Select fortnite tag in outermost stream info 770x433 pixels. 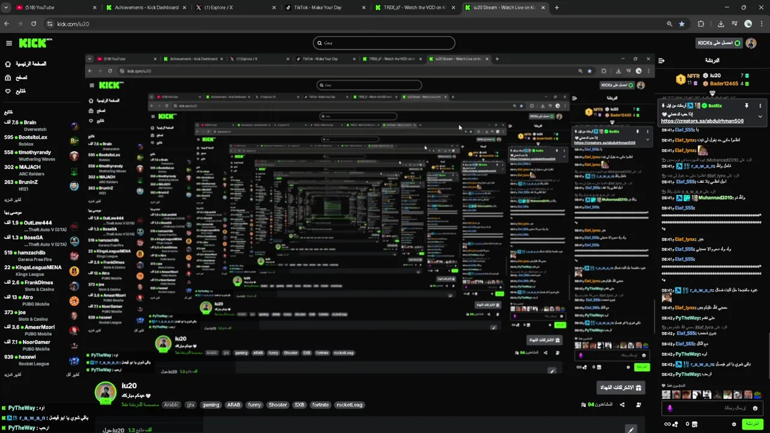pos(321,405)
